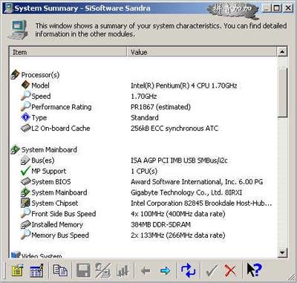The width and height of the screenshot is (297, 283).
Task: Click the System Summary title bar icon
Action: click(7, 8)
